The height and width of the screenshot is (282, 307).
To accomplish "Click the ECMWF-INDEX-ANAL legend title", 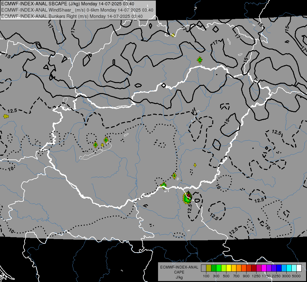I will (x=179, y=267).
